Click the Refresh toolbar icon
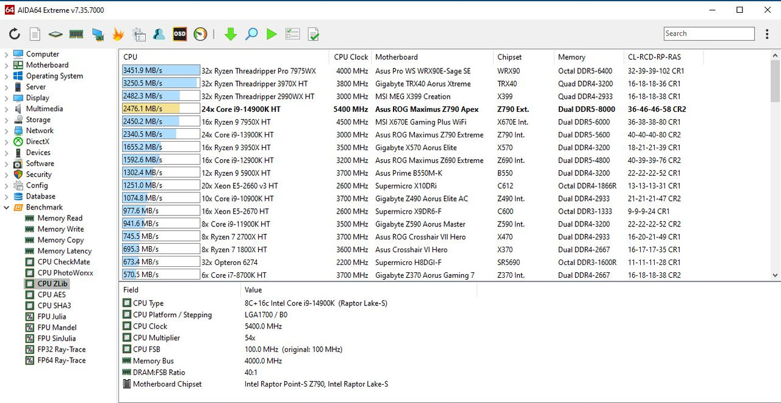 [x=15, y=34]
